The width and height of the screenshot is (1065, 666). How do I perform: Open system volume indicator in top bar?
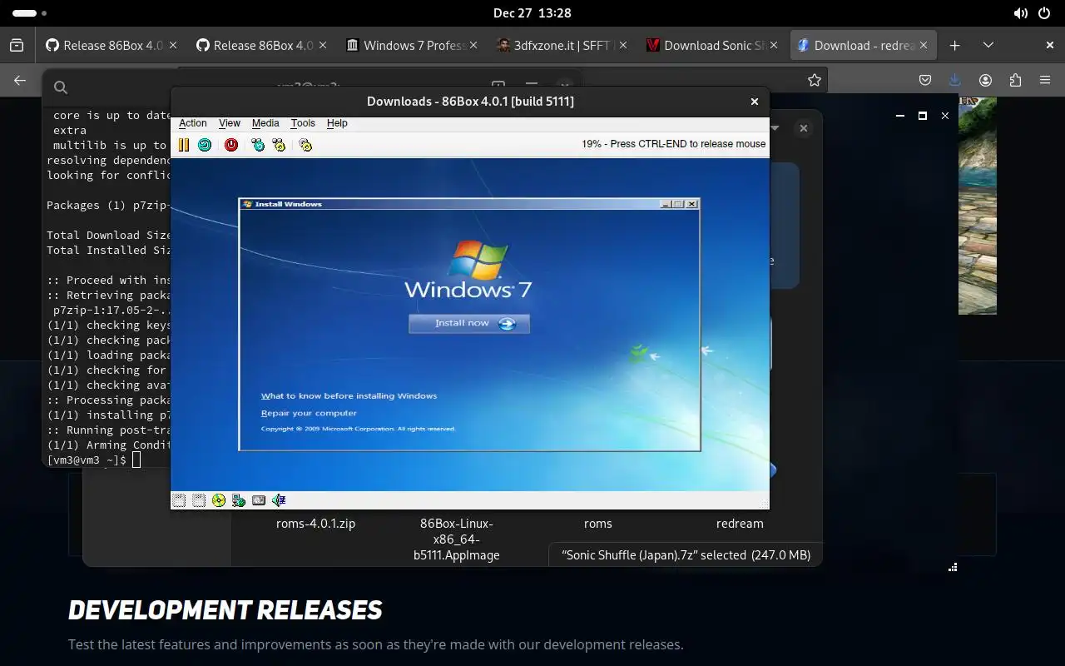[x=1020, y=13]
